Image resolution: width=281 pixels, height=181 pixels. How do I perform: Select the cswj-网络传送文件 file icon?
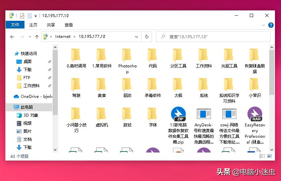(x=229, y=114)
